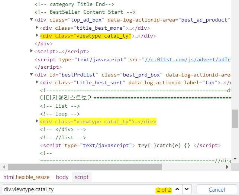Select body in the breadcrumb bar
The image size is (239, 195).
tap(62, 177)
